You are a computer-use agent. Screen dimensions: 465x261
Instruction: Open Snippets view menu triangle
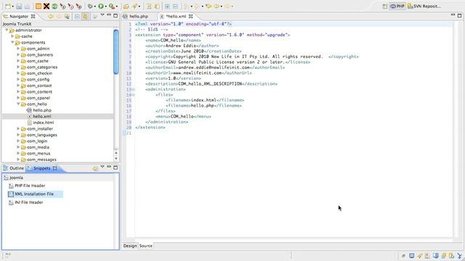[102, 167]
